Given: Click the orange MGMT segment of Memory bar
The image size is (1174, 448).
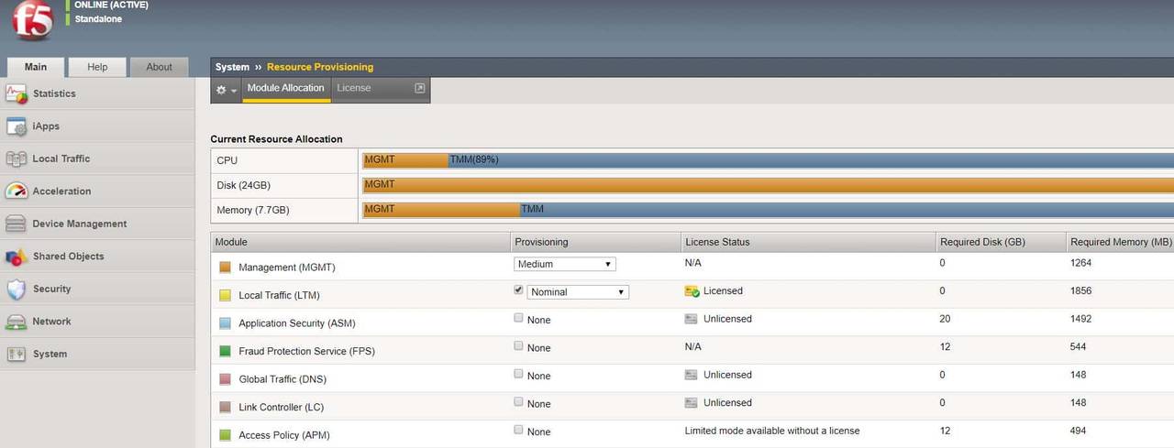Looking at the screenshot, I should (x=440, y=210).
